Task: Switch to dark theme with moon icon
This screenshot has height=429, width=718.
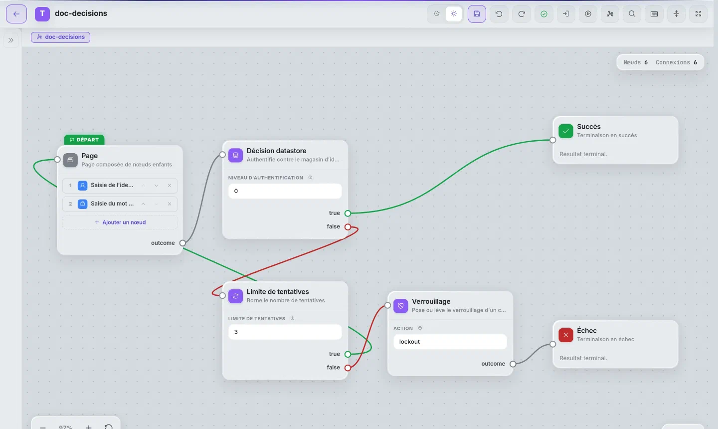Action: click(437, 14)
